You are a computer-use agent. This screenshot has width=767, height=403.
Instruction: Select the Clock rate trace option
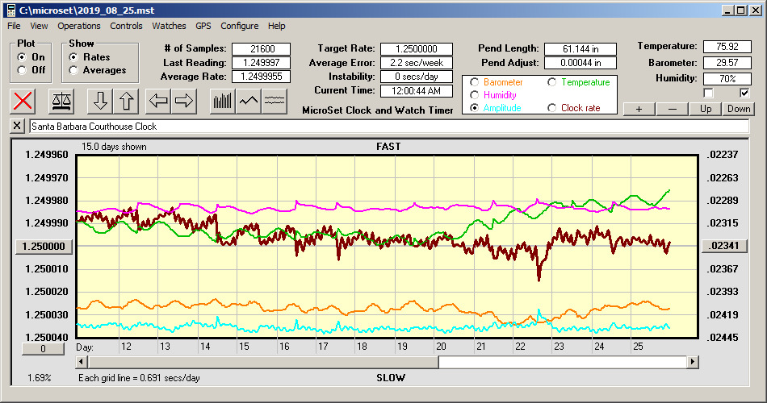tap(551, 108)
